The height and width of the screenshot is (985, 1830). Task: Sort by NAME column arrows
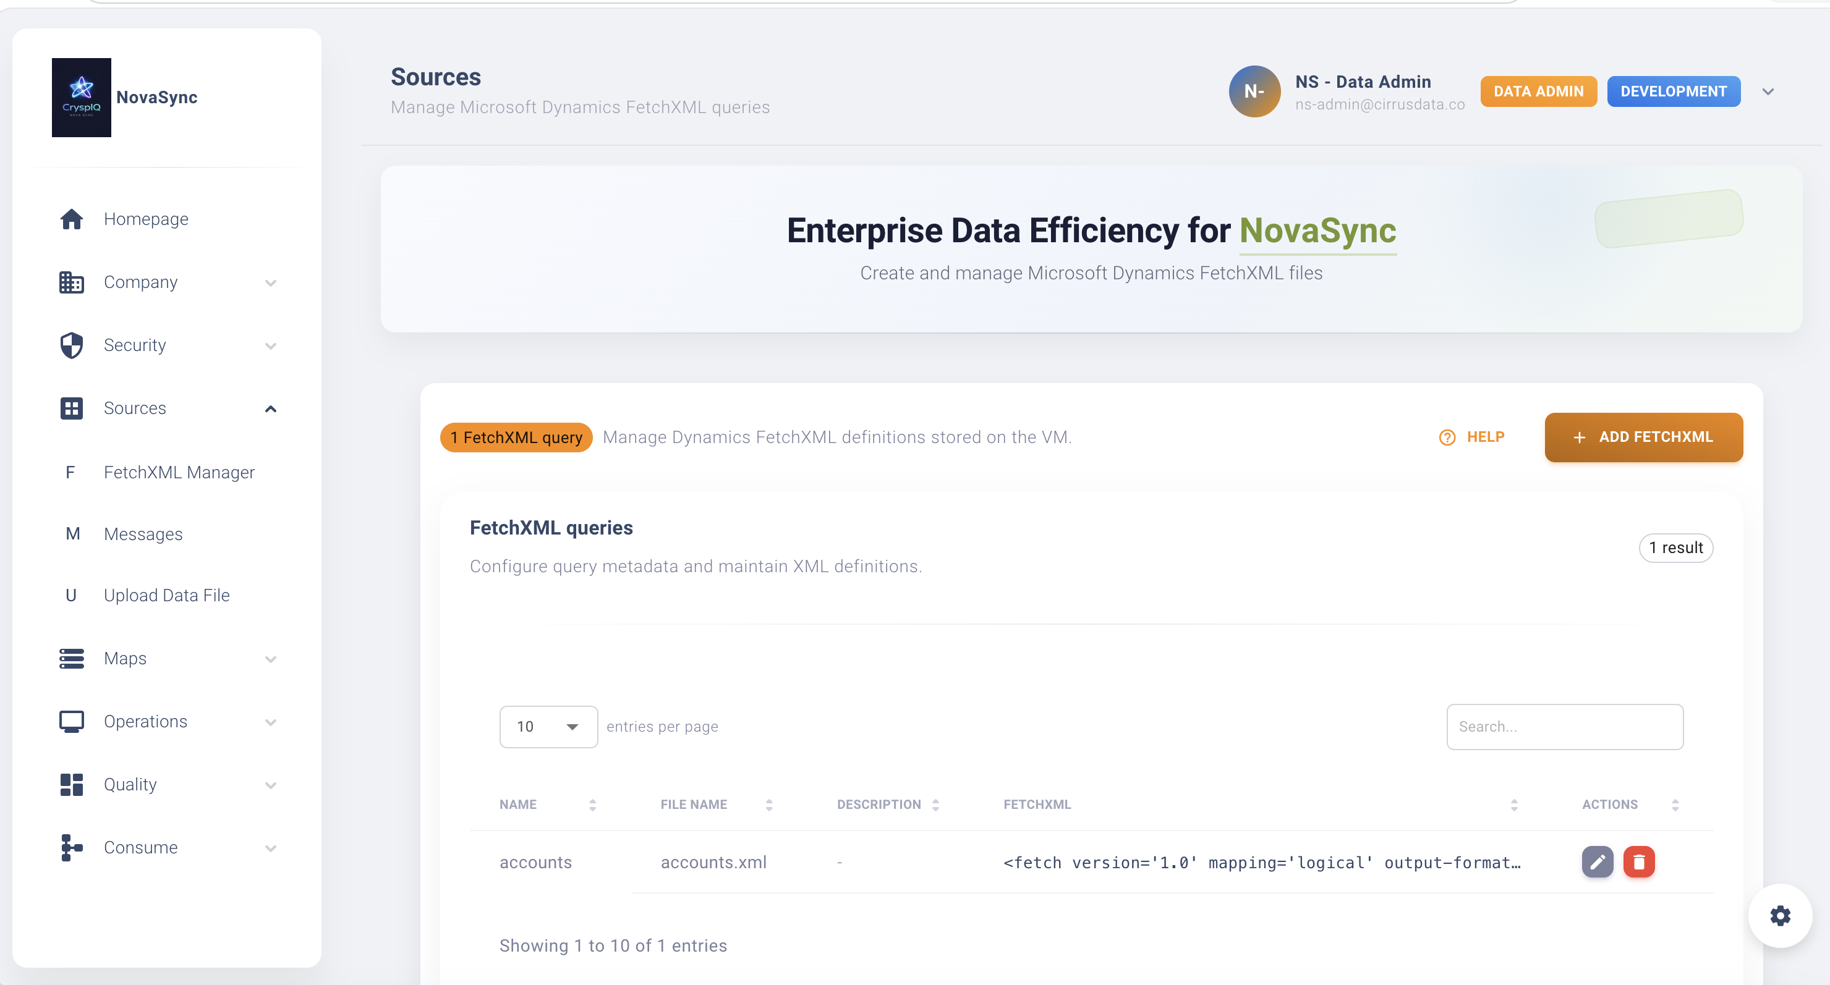click(592, 805)
